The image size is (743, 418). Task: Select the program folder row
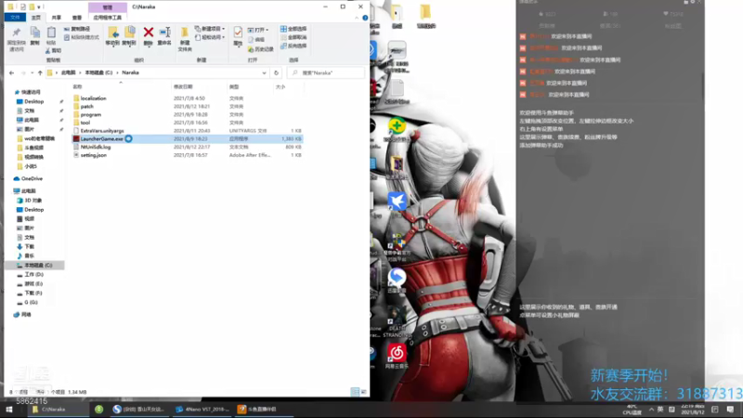188,114
